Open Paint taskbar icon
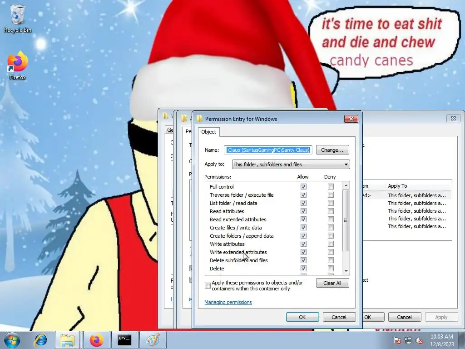This screenshot has width=465, height=349. 153,340
